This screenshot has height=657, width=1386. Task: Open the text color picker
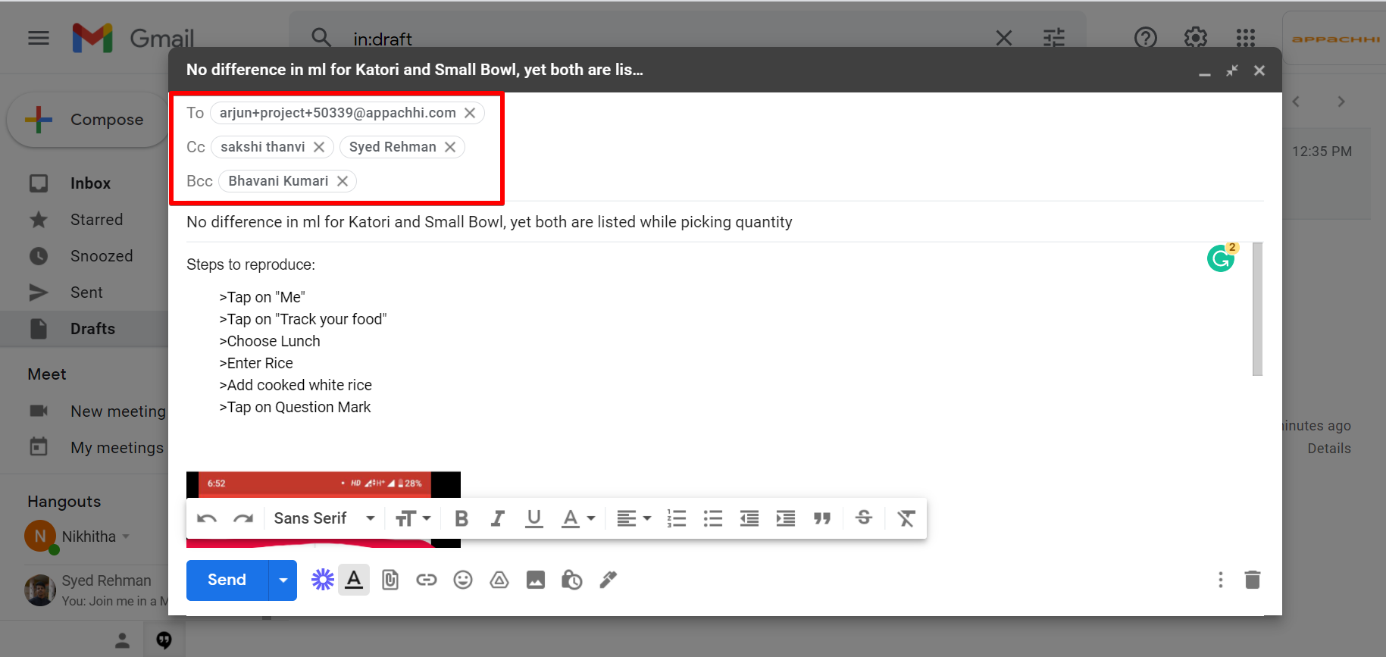[x=578, y=518]
